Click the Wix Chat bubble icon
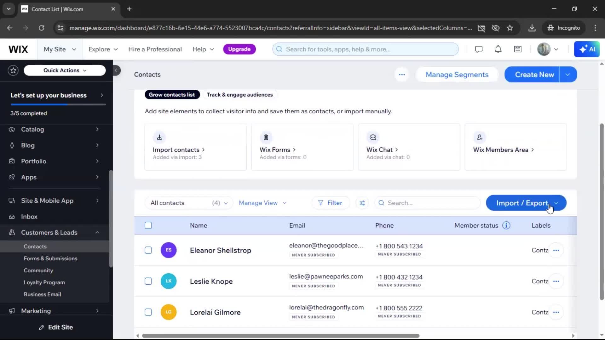 pos(373,137)
